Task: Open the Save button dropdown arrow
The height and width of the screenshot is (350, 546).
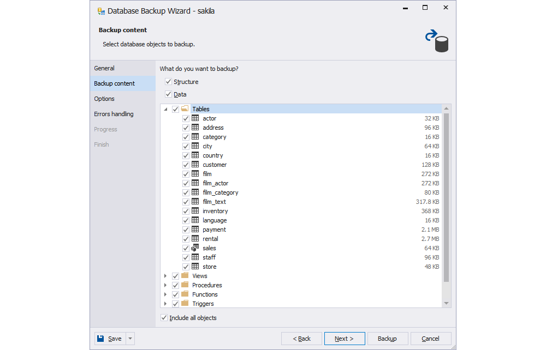Action: pos(129,338)
